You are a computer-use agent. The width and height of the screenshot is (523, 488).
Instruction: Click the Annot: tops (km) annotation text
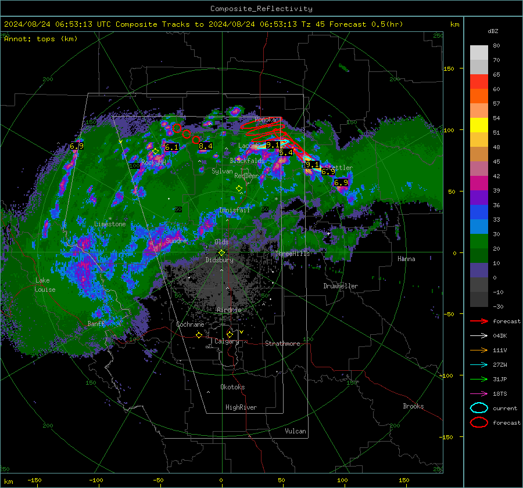pos(41,39)
